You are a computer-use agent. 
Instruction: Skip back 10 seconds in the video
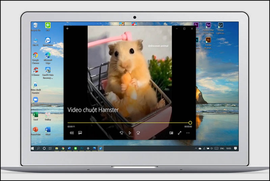coord(121,133)
